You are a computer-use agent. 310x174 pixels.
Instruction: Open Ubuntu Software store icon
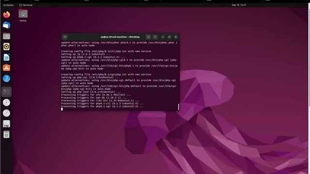coord(6,68)
